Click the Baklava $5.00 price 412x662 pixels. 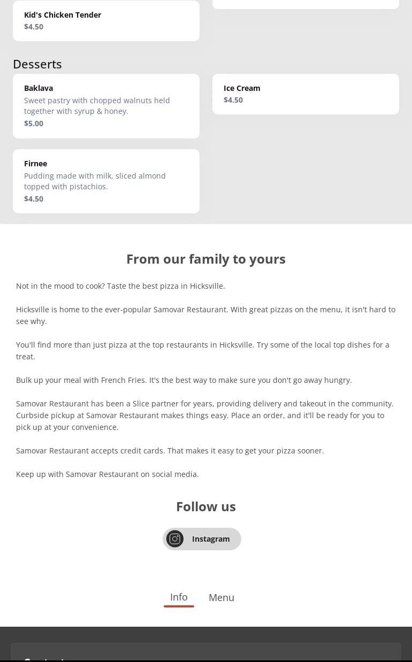click(x=34, y=124)
